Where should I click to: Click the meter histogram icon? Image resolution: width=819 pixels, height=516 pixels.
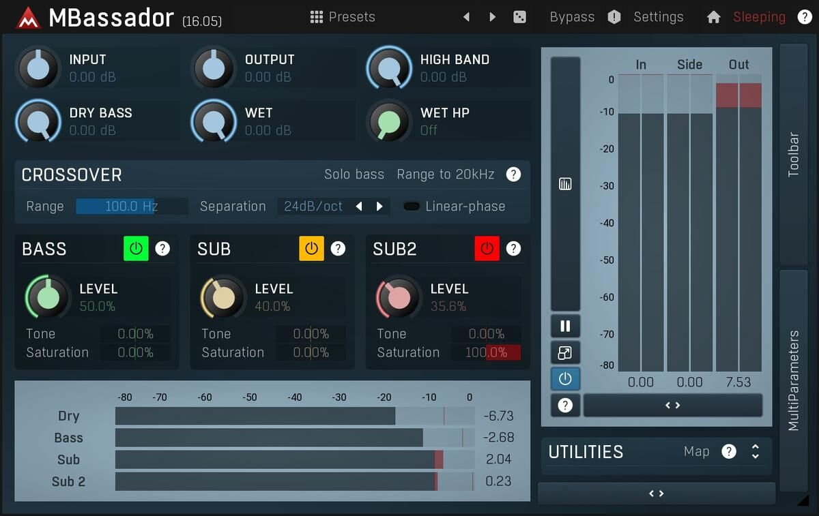pyautogui.click(x=565, y=183)
